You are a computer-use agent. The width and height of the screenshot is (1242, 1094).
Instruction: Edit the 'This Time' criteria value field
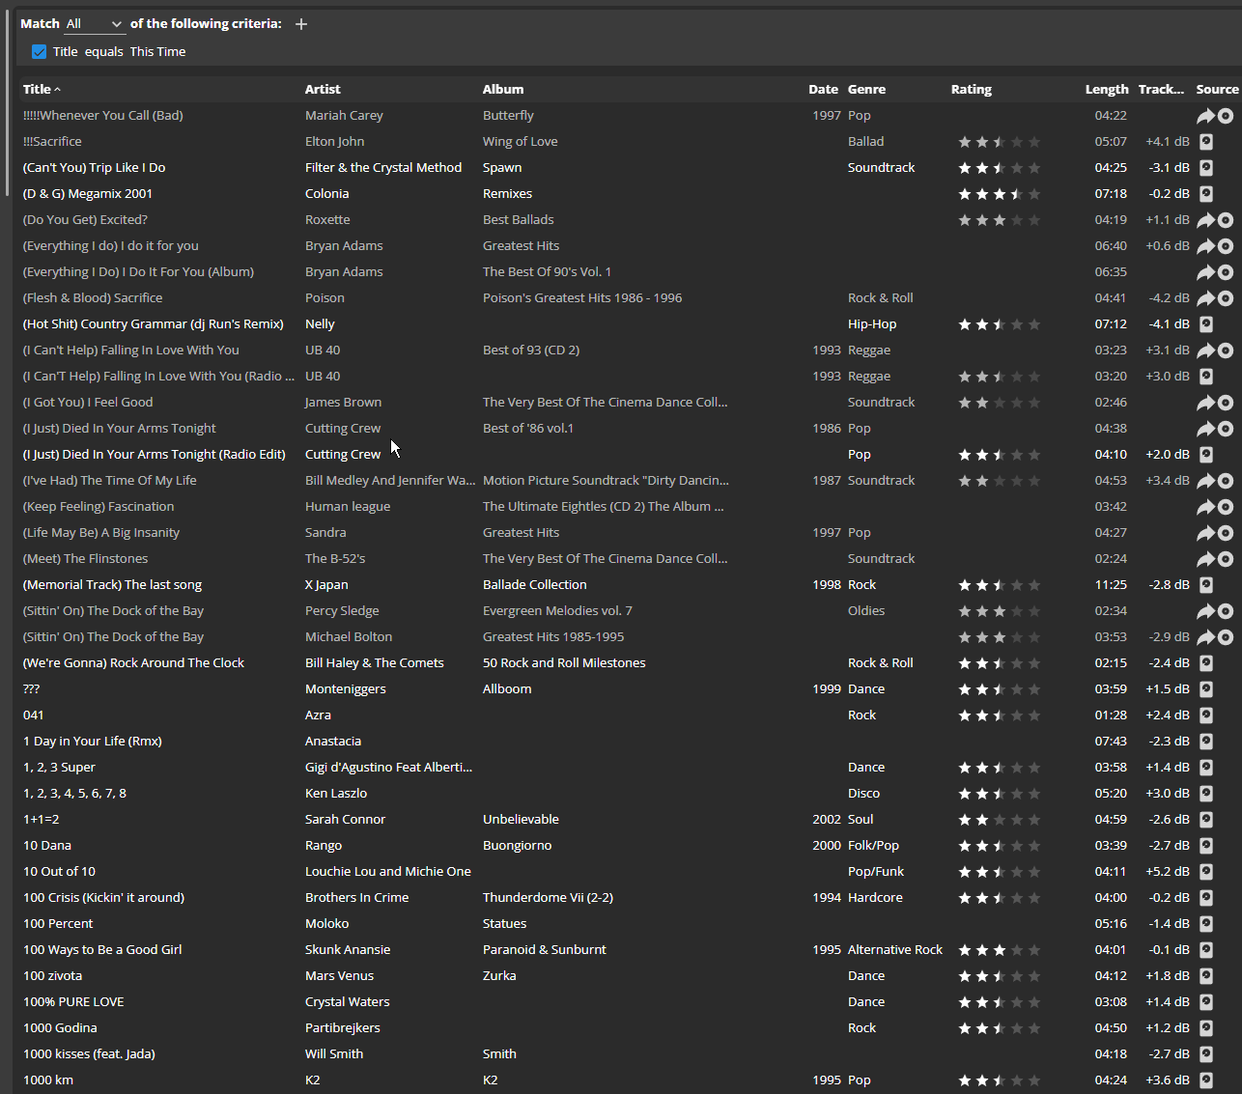point(157,52)
